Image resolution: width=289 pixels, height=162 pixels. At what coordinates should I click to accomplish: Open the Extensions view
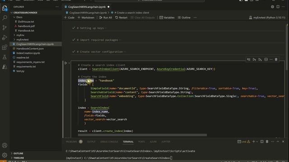[5, 47]
